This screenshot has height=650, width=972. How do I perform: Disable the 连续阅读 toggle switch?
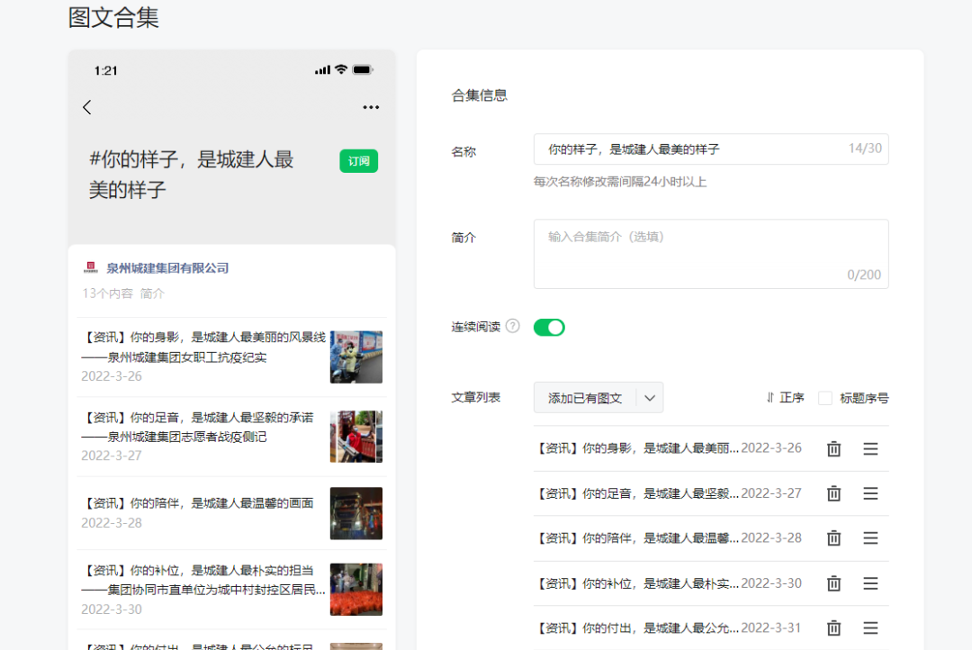pyautogui.click(x=549, y=327)
